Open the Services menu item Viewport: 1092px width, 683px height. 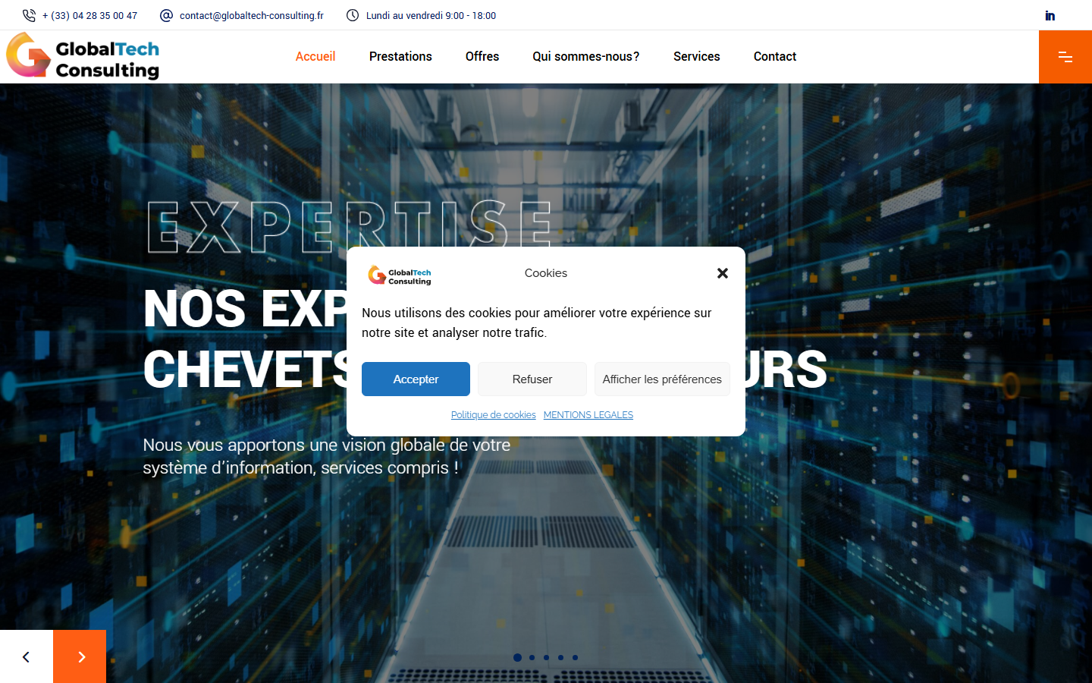point(697,56)
